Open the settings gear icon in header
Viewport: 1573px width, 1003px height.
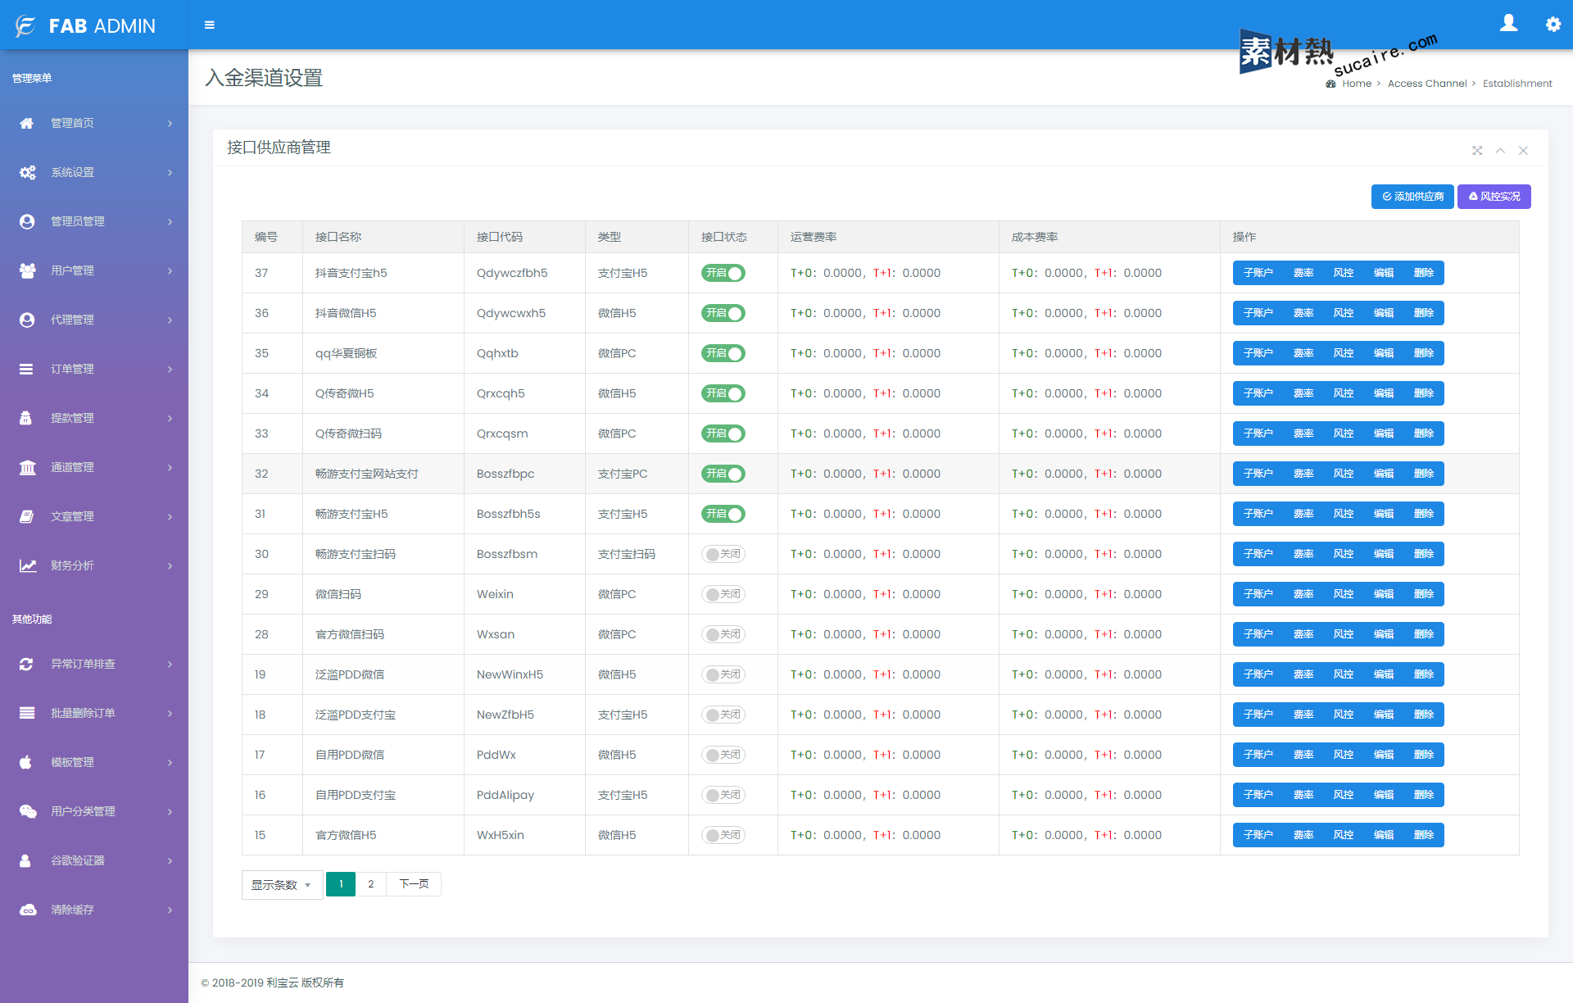pyautogui.click(x=1553, y=25)
